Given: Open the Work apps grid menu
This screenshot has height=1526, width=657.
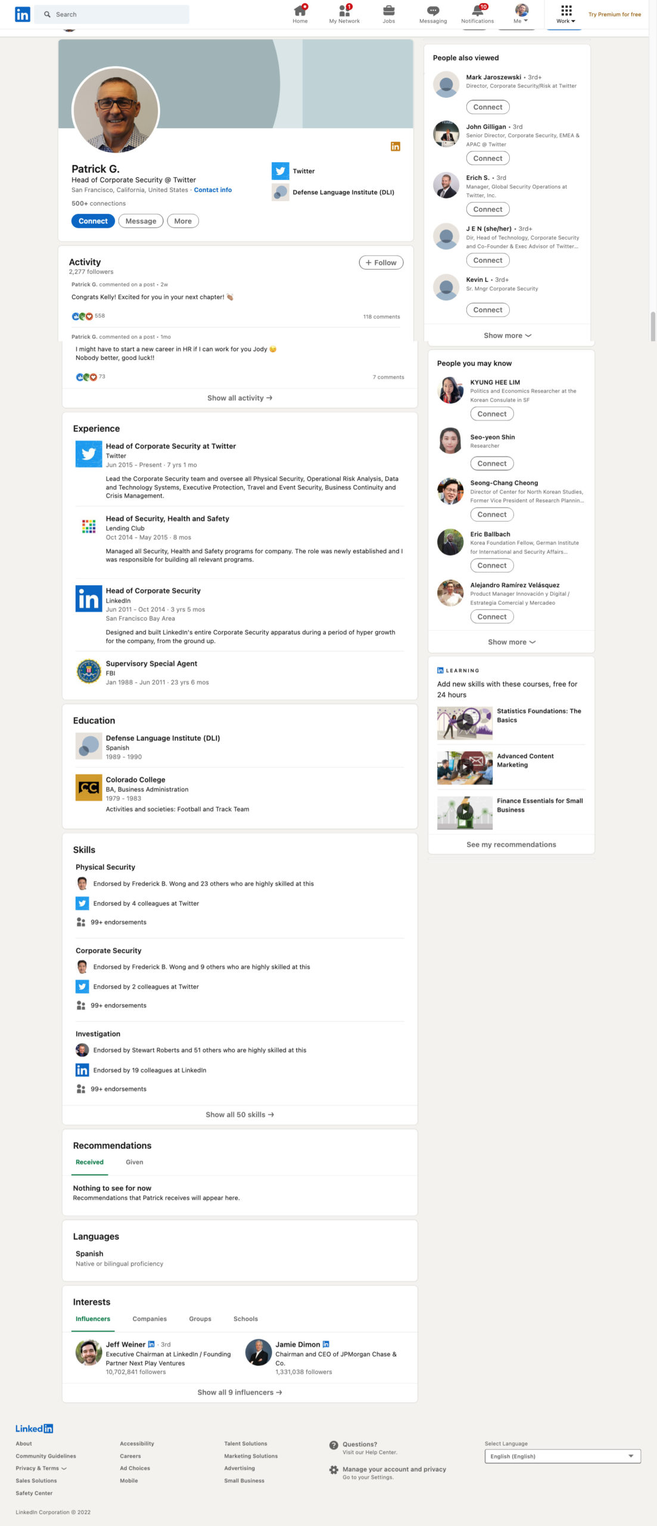Looking at the screenshot, I should (566, 13).
